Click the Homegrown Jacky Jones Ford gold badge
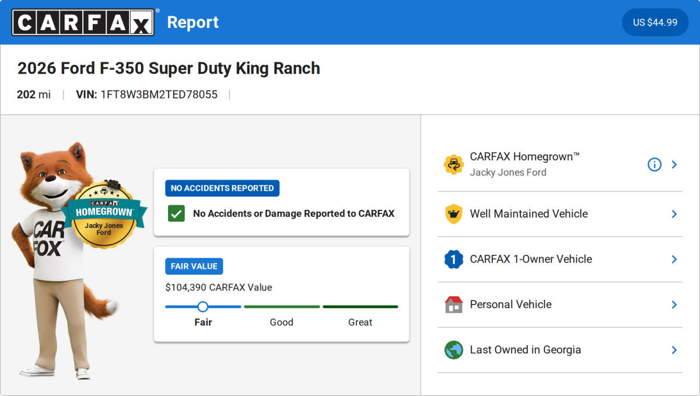Screen dimensions: 700x396 [x=104, y=213]
